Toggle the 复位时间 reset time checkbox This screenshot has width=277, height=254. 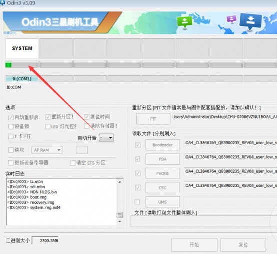tap(86, 117)
